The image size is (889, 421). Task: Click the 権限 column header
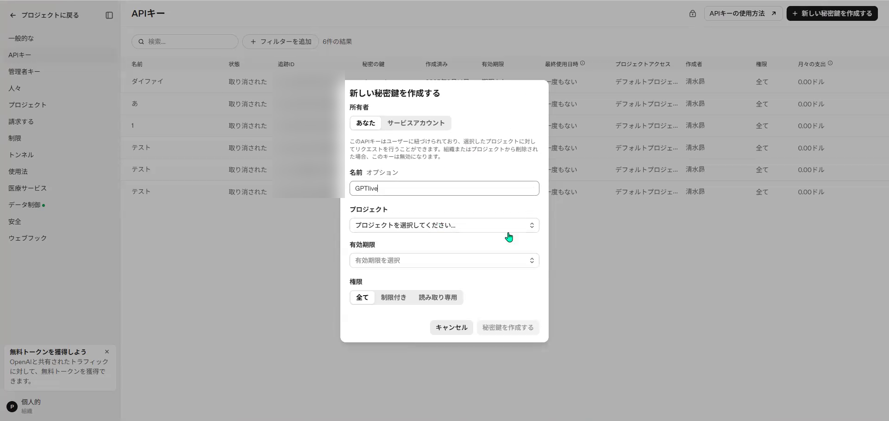click(x=761, y=64)
